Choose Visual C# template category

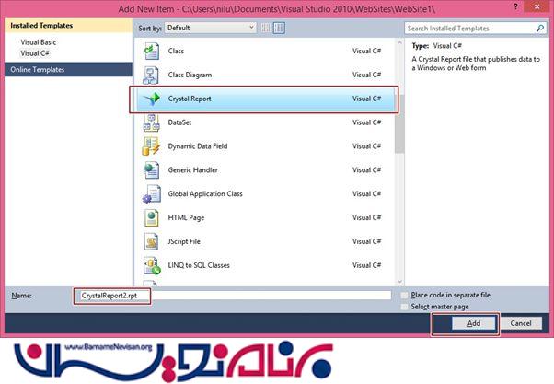(x=35, y=53)
